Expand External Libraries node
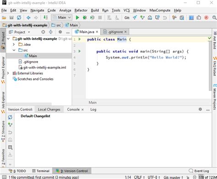Screen dimensions: 217x179 point(8,73)
